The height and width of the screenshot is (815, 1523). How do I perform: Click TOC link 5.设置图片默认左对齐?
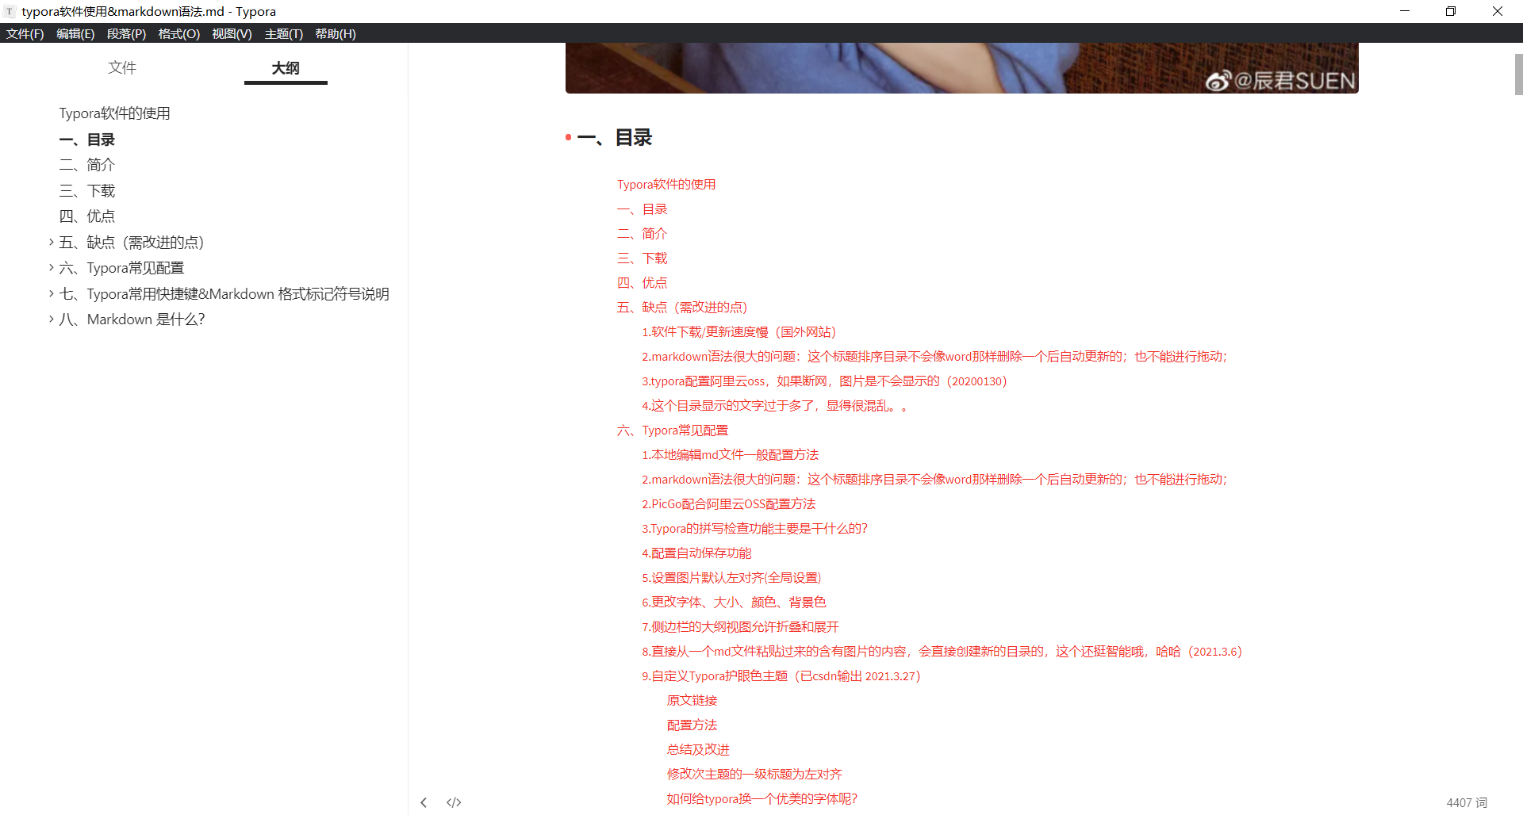731,578
